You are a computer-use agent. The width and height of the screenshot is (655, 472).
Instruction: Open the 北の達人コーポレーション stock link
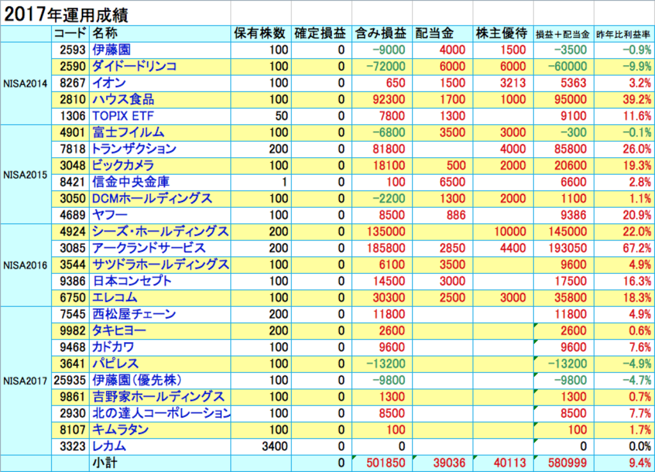tap(161, 413)
